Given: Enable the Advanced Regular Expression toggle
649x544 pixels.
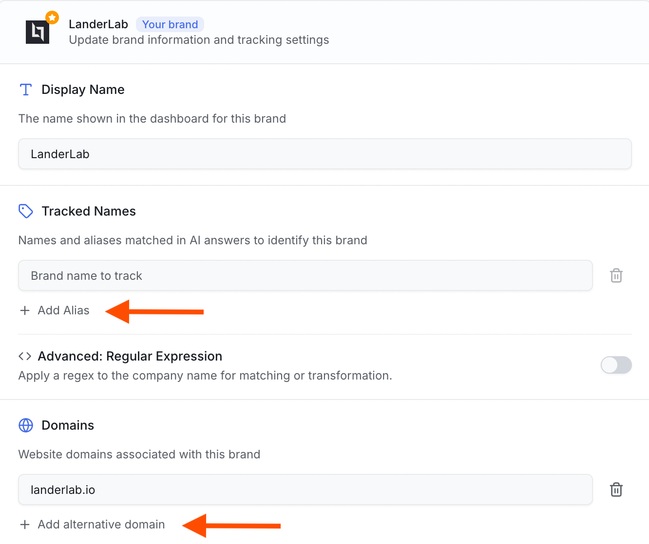Looking at the screenshot, I should pos(616,365).
